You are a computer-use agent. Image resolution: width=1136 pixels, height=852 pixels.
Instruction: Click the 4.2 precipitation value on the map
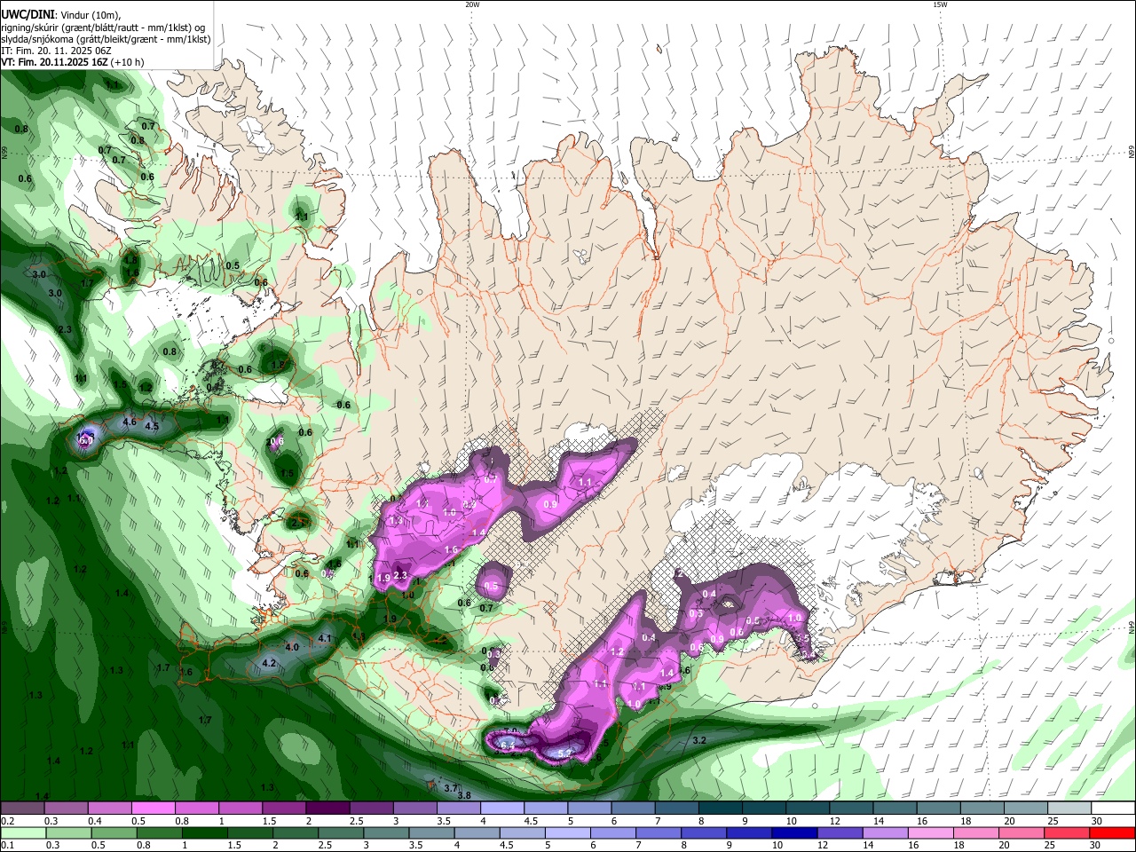point(269,663)
